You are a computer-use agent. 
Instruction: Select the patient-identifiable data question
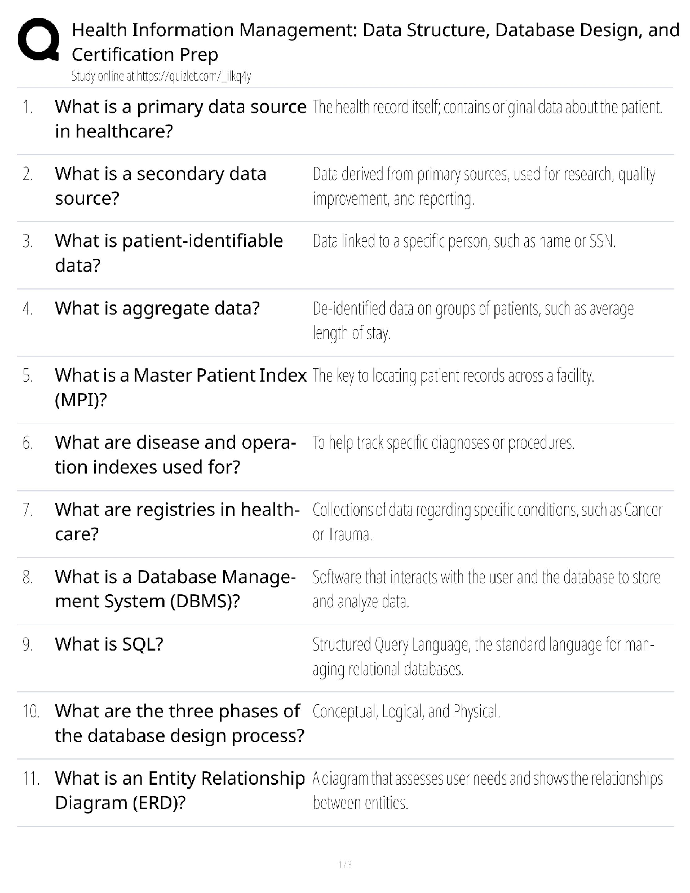pos(169,253)
